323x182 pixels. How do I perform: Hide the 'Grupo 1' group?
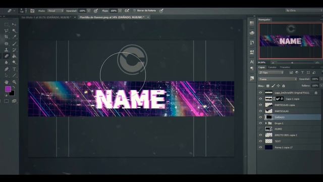pyautogui.click(x=260, y=123)
